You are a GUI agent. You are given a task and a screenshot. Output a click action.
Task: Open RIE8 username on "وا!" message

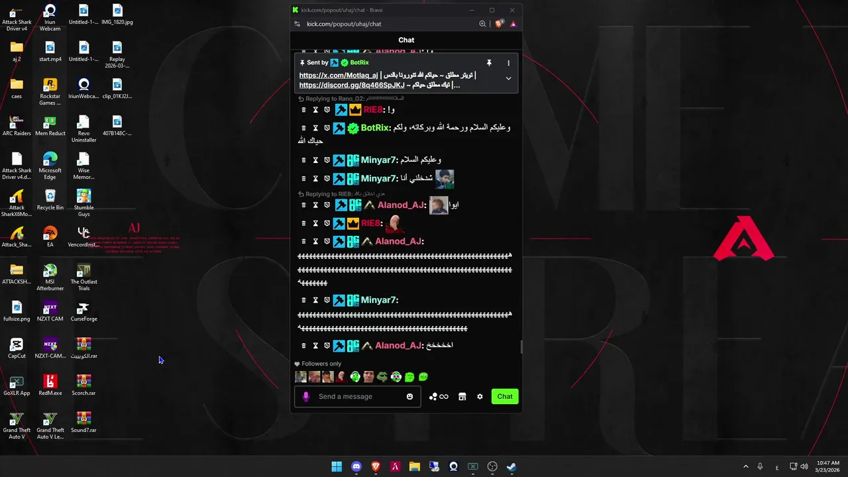click(374, 110)
